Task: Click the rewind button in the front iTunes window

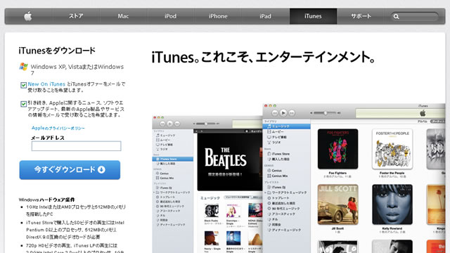Action: [275, 113]
